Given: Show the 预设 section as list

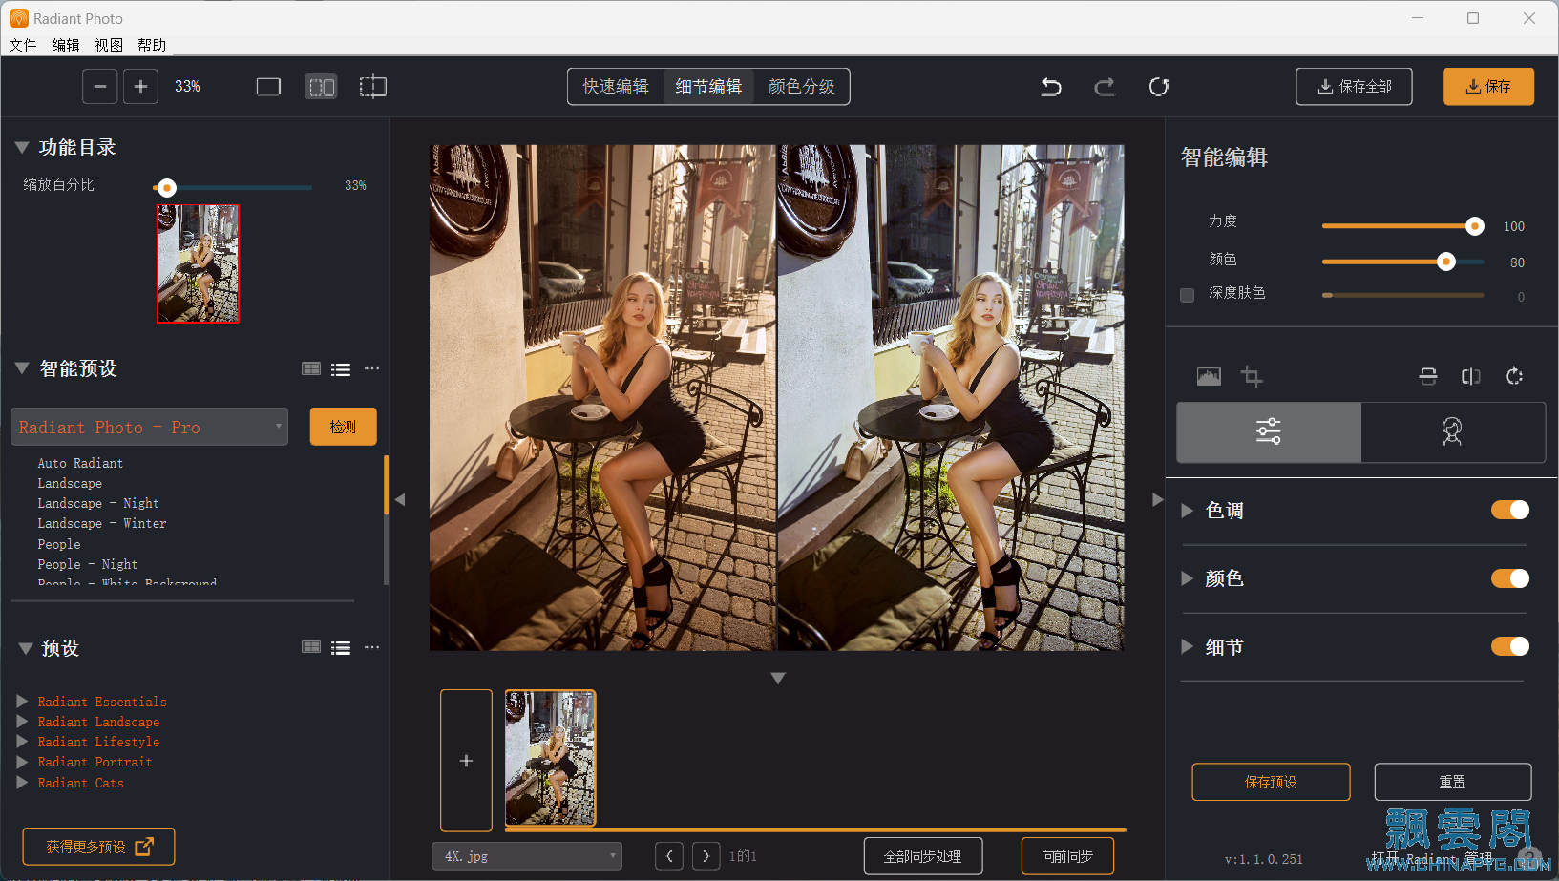Looking at the screenshot, I should [341, 648].
